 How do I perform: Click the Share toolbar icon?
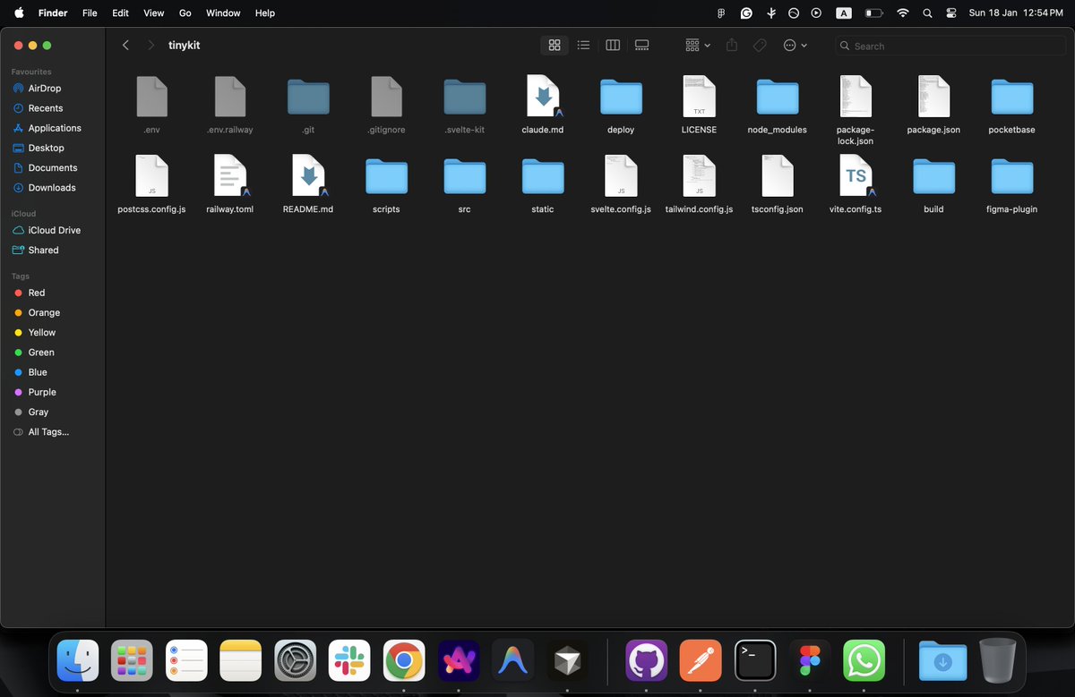[x=731, y=45]
